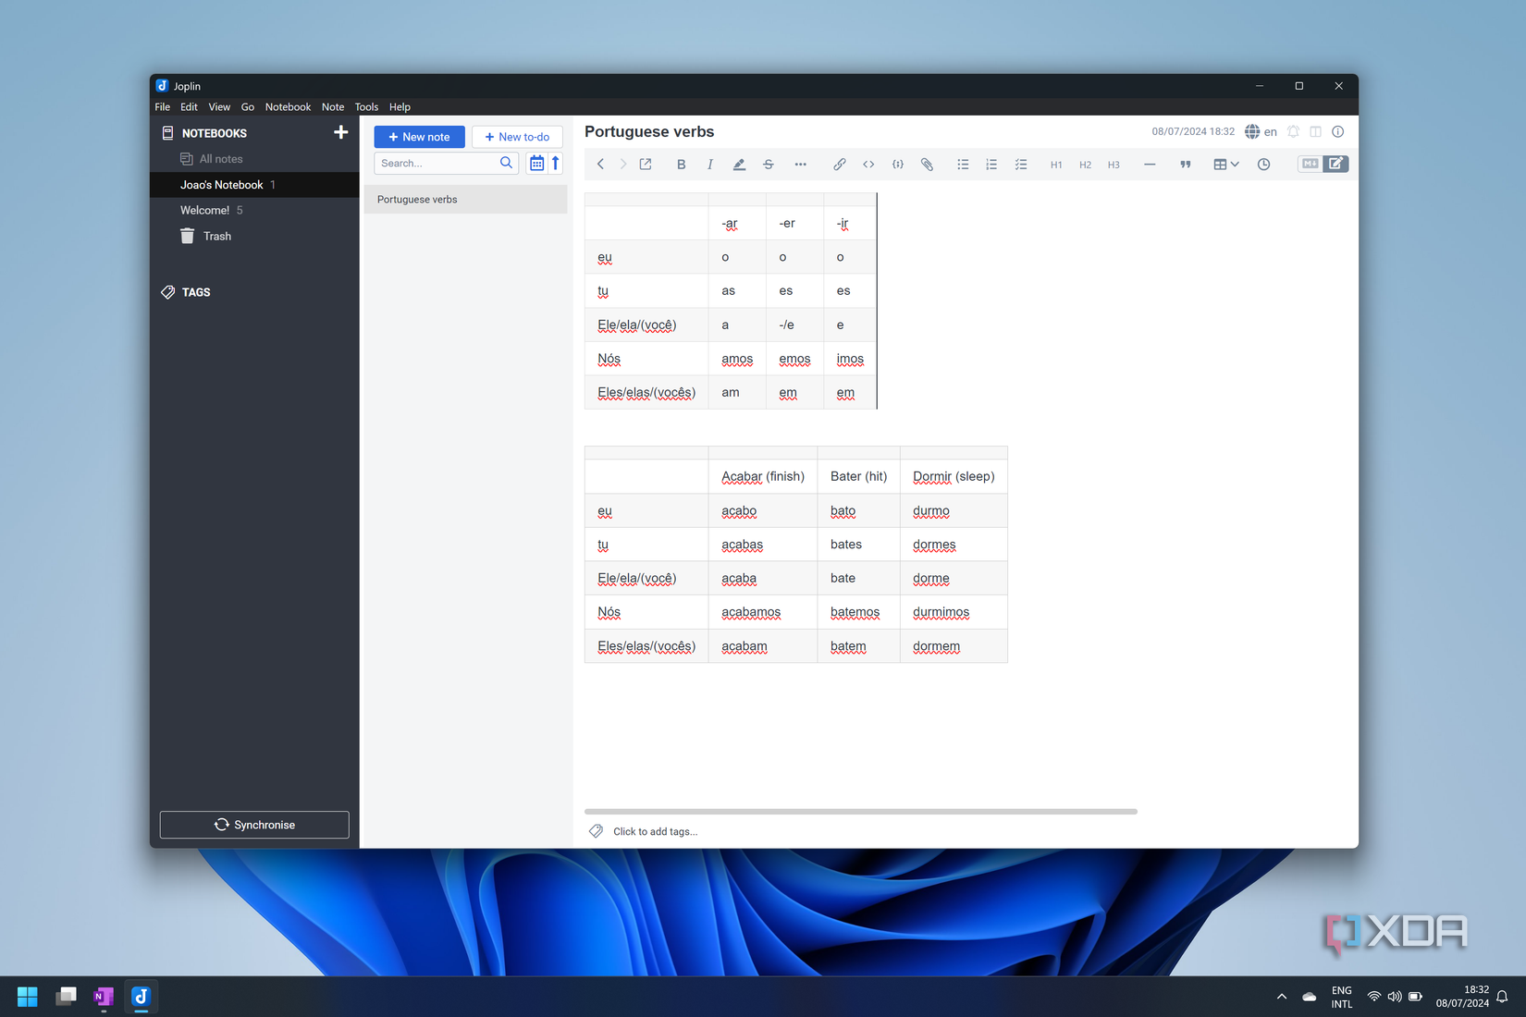Switch to Markdown editor mode

(1309, 164)
